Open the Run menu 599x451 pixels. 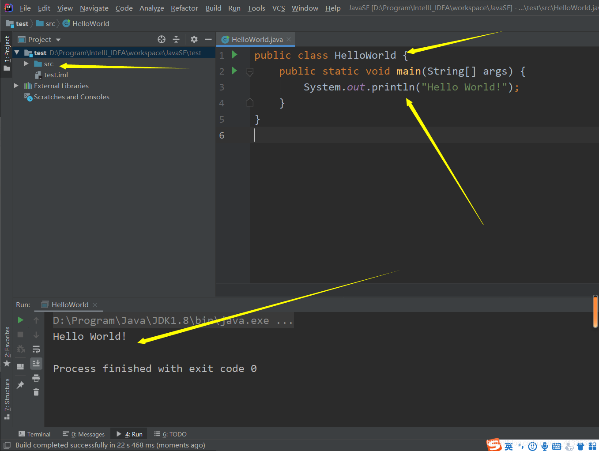pos(234,8)
